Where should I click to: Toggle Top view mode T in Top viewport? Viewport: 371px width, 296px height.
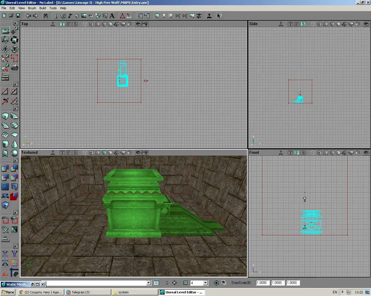tap(62, 24)
